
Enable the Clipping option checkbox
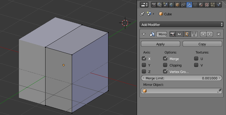click(x=165, y=65)
